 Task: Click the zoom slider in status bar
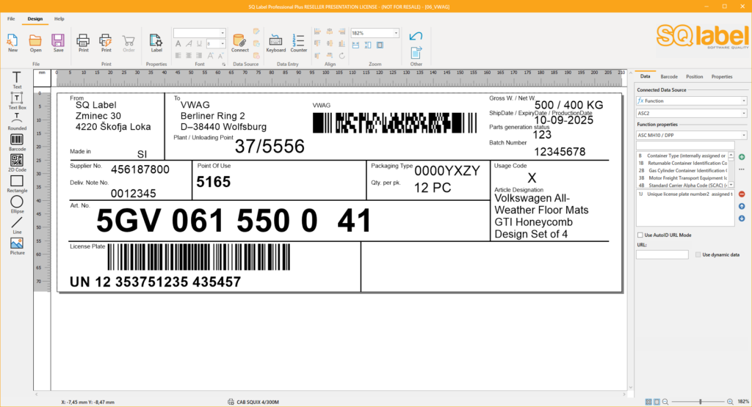tap(700, 402)
